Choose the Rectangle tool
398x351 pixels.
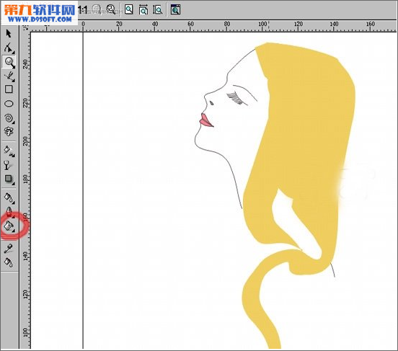[9, 89]
